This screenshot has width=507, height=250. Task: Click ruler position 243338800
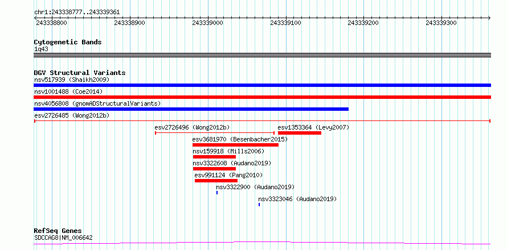[x=51, y=23]
